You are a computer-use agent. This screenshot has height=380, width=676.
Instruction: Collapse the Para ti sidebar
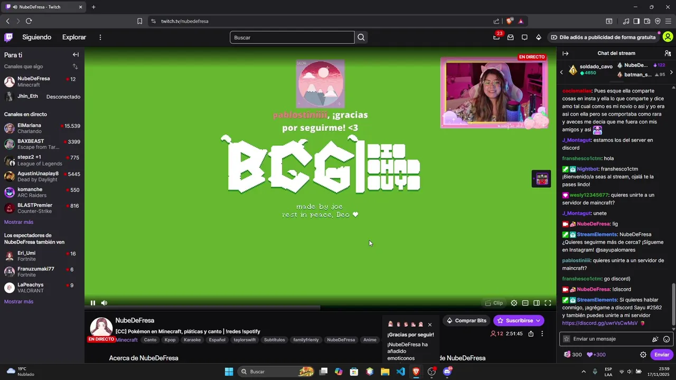[76, 55]
